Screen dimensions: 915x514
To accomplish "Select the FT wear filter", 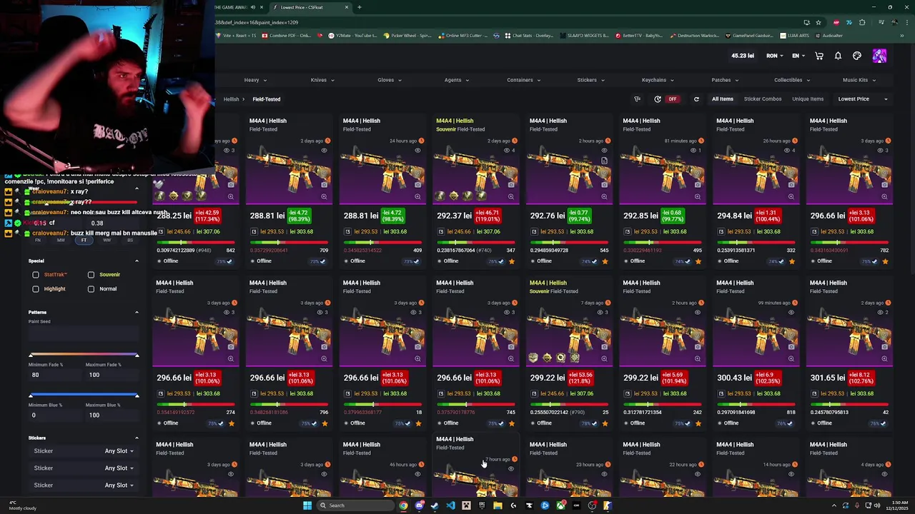I will tap(84, 241).
